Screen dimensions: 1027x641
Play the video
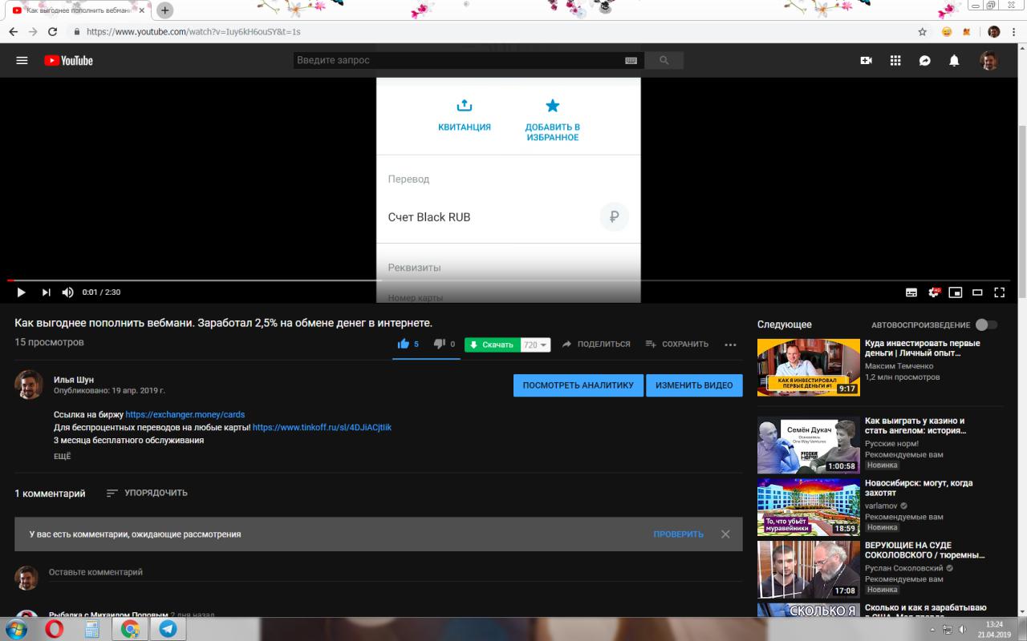click(22, 292)
